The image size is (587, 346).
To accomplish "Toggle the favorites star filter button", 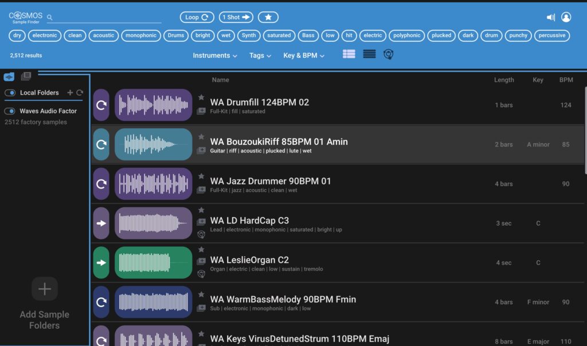I will [268, 18].
